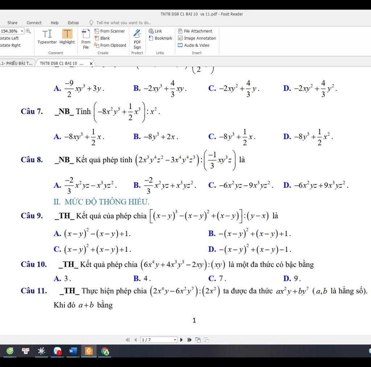Open the zoom percentage dropdown
This screenshot has width=371, height=367.
tap(22, 31)
